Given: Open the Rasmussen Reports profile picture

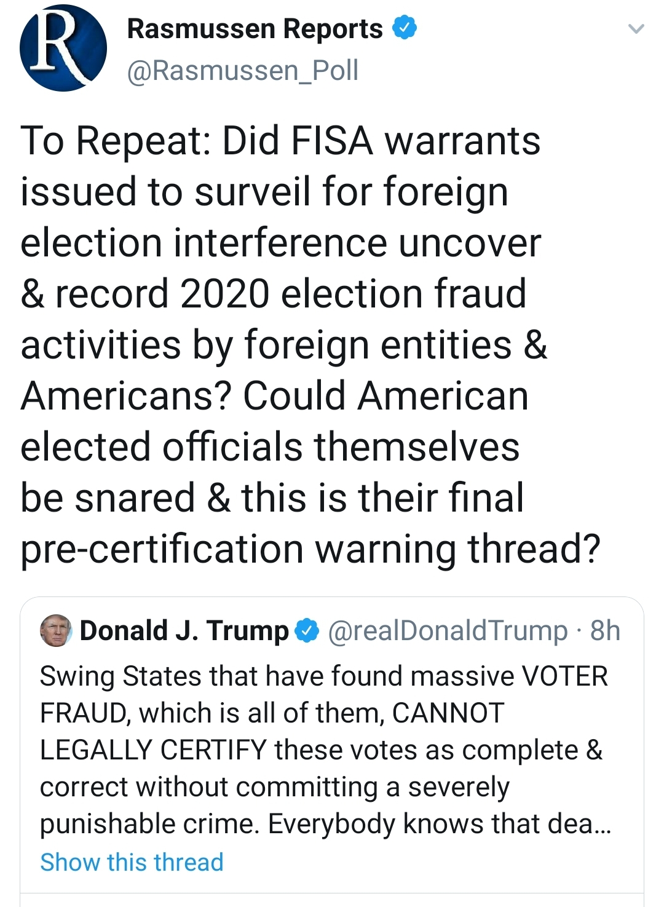Looking at the screenshot, I should click(x=63, y=49).
